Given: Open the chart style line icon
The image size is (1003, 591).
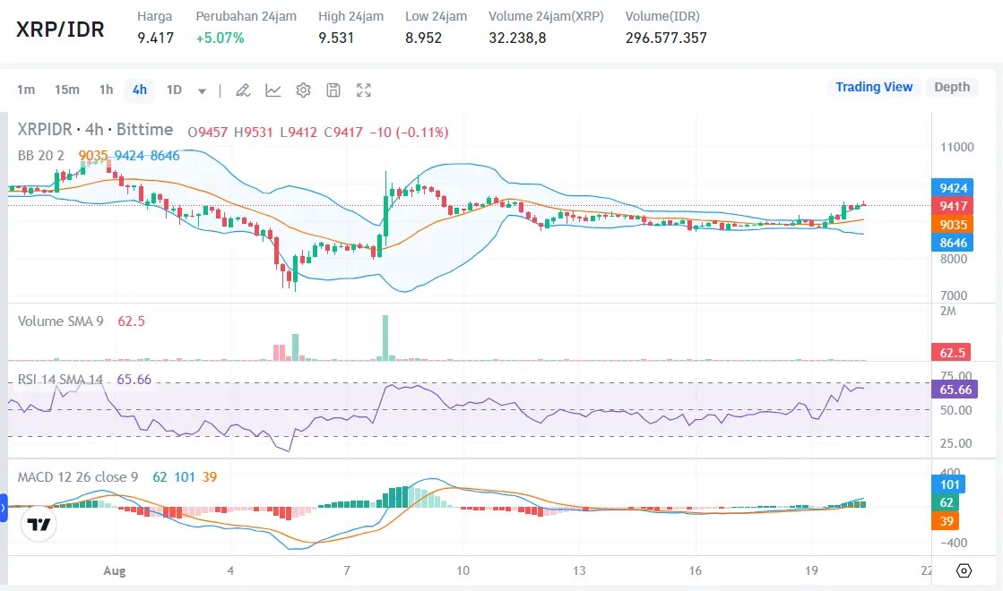Looking at the screenshot, I should click(272, 90).
